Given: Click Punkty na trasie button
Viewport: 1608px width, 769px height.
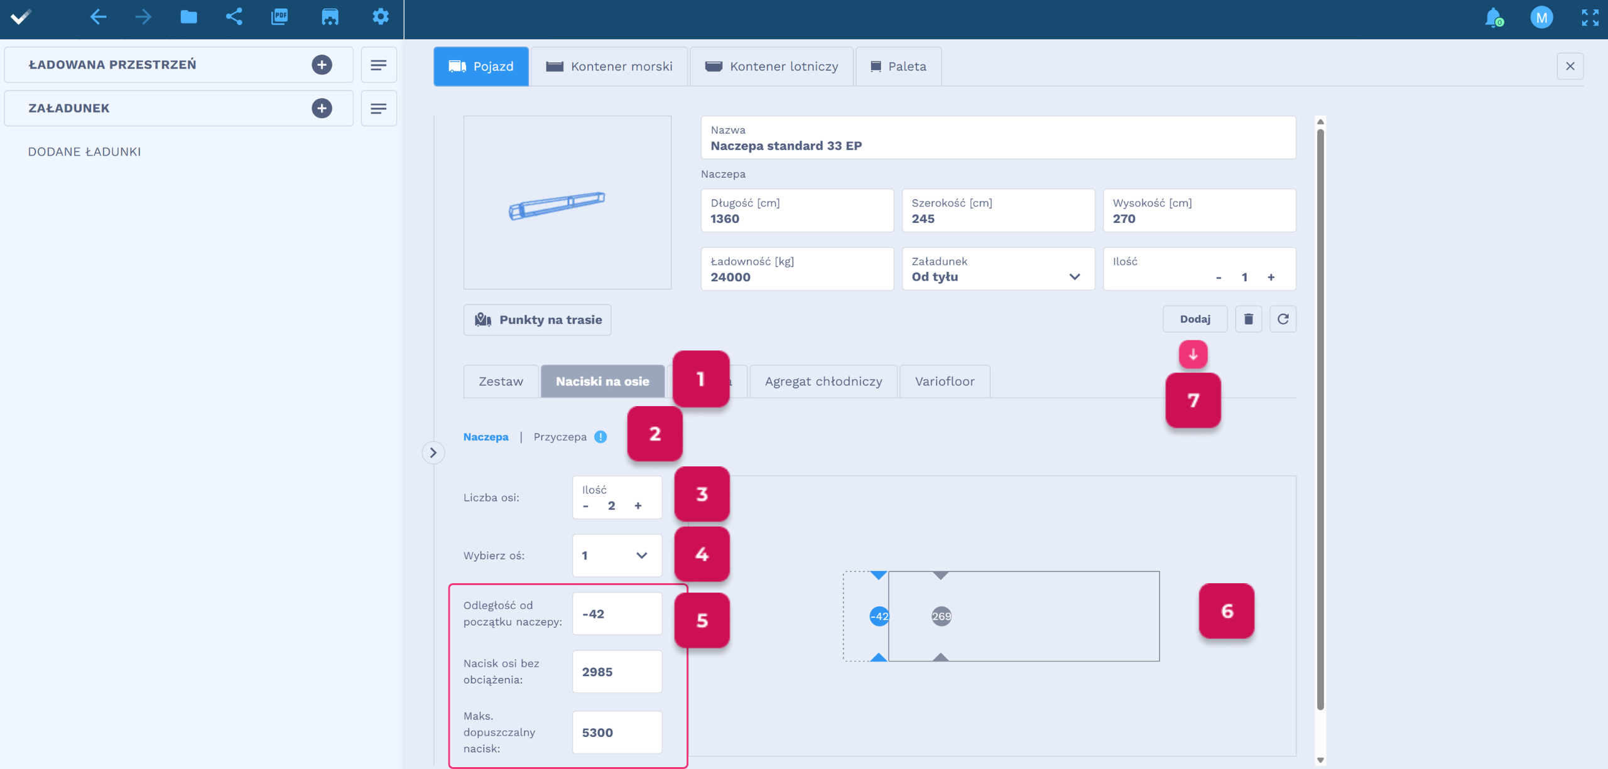Looking at the screenshot, I should 537,320.
